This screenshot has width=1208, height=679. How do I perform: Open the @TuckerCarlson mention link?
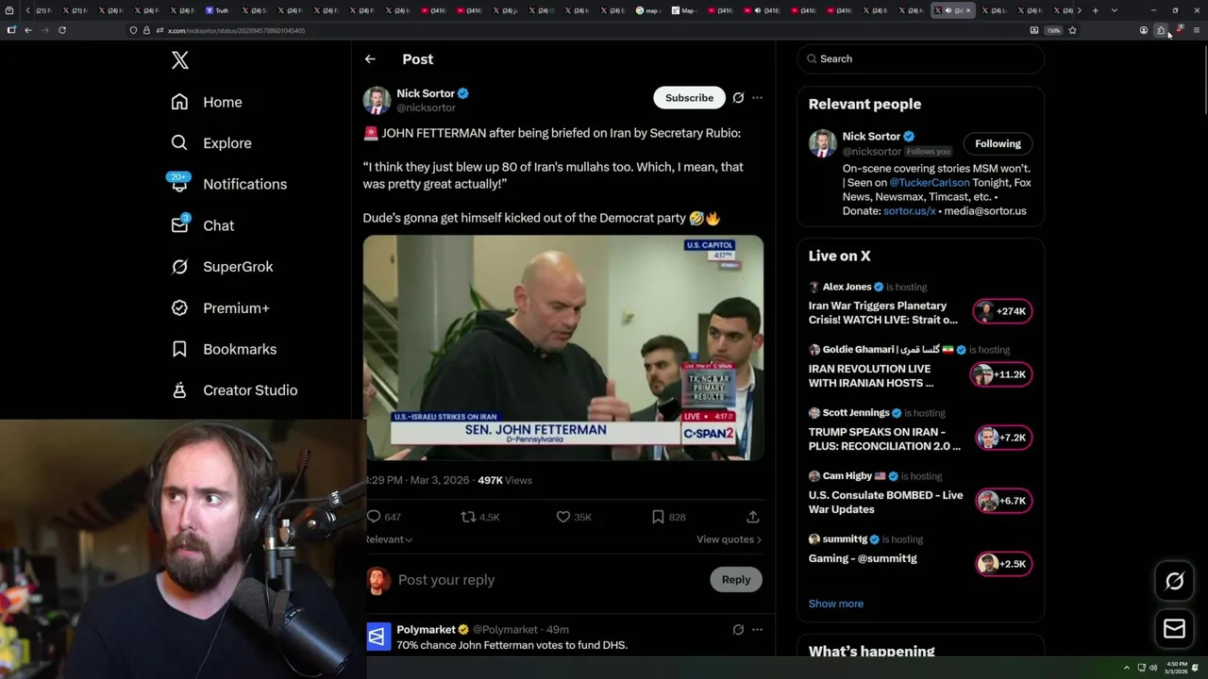(930, 183)
